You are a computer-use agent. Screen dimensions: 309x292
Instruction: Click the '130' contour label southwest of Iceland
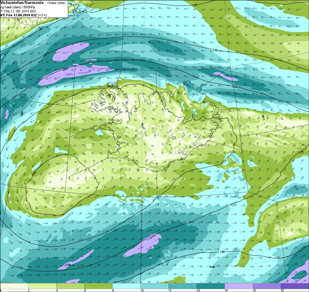click(x=34, y=173)
